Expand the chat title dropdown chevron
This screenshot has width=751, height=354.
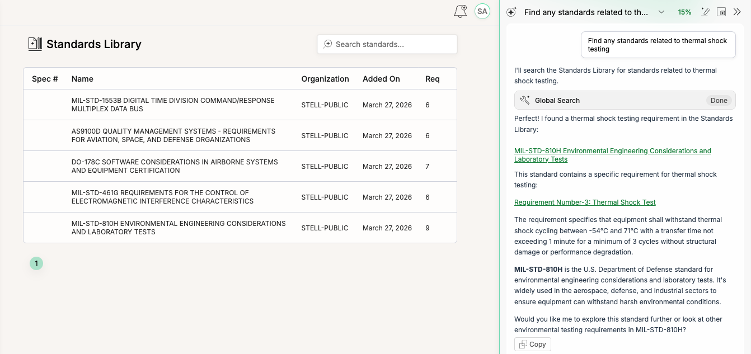(661, 12)
